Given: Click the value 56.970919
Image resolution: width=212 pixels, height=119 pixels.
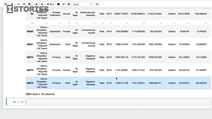Looking at the screenshot, I should click(184, 83).
